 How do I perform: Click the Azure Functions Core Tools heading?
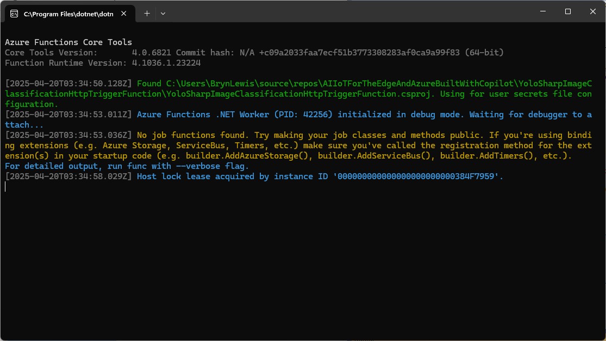(68, 42)
